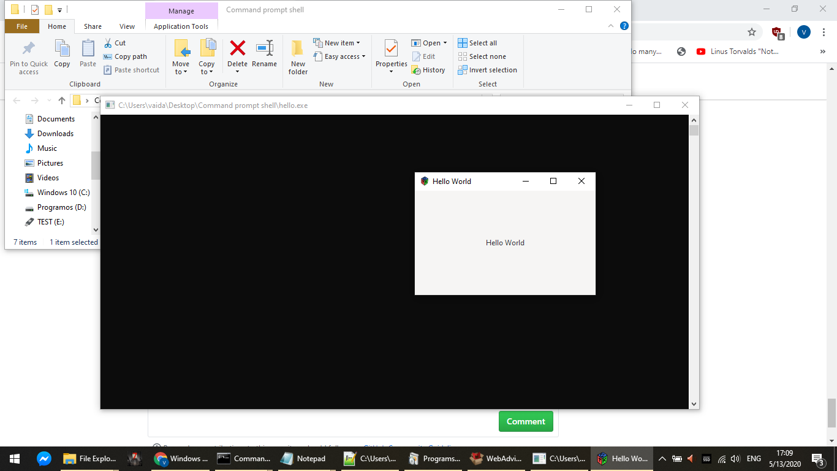837x471 pixels.
Task: Click Hello World label in small window
Action: 505,243
